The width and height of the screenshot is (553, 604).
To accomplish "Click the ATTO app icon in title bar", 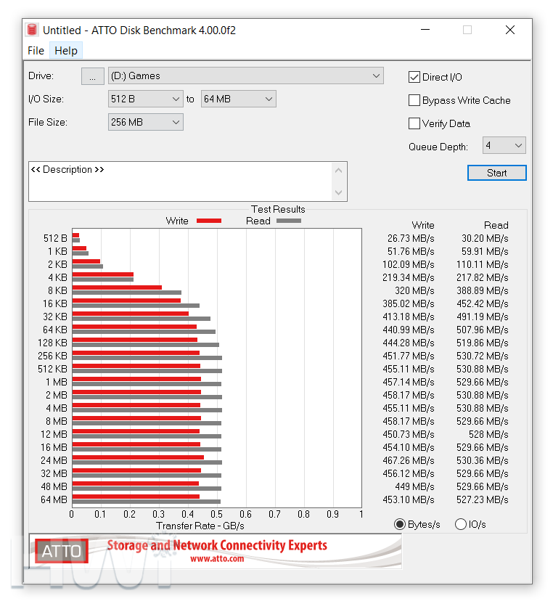I will (32, 30).
